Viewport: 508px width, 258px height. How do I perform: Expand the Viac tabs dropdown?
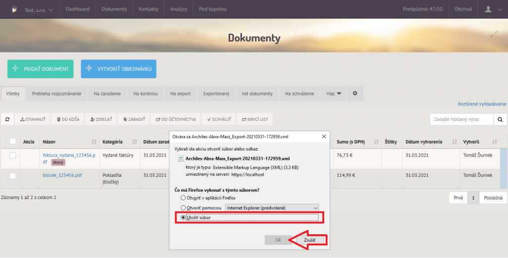click(x=333, y=94)
